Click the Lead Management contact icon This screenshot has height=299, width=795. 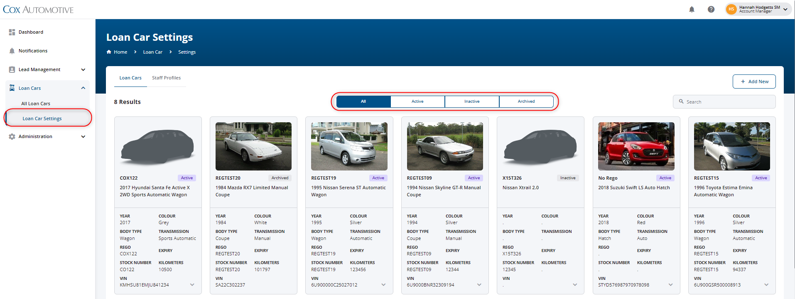(x=12, y=69)
